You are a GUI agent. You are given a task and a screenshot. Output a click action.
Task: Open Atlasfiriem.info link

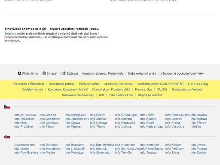pos(24,145)
